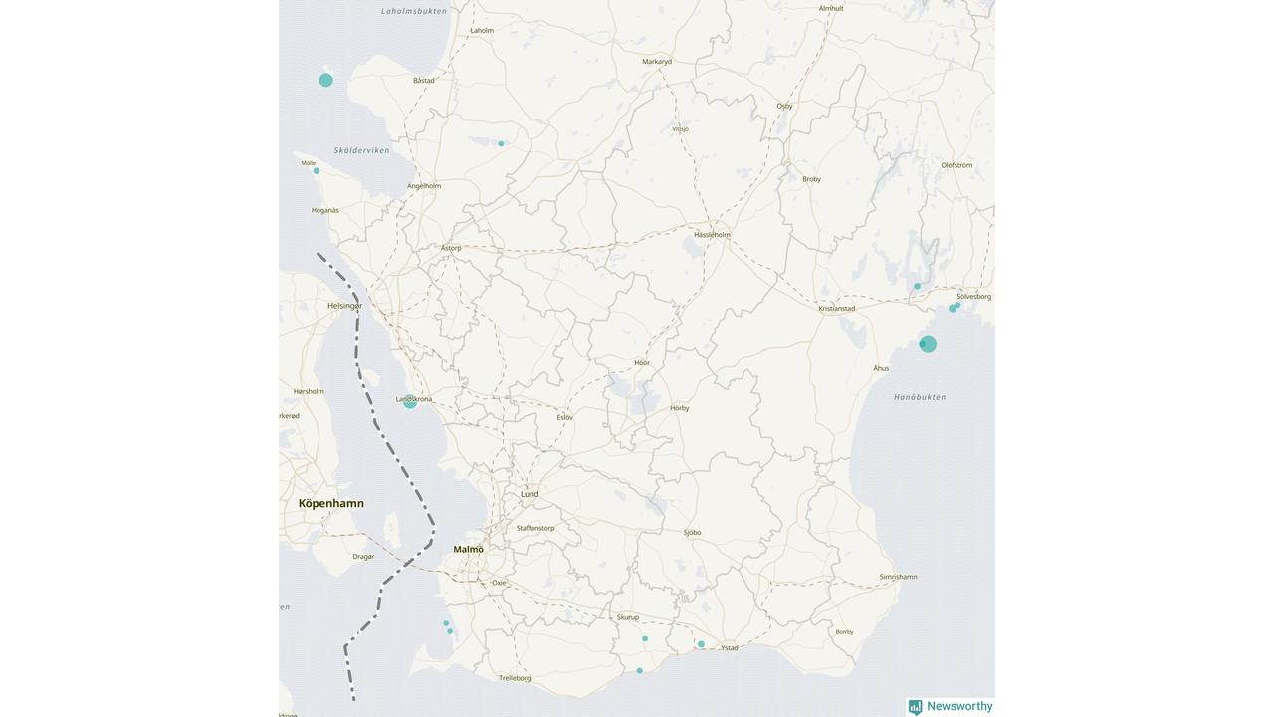
Task: Select the Båstad label
Action: (x=424, y=81)
